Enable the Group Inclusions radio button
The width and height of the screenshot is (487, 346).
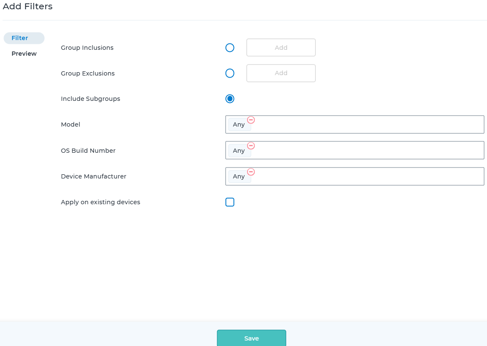(230, 48)
